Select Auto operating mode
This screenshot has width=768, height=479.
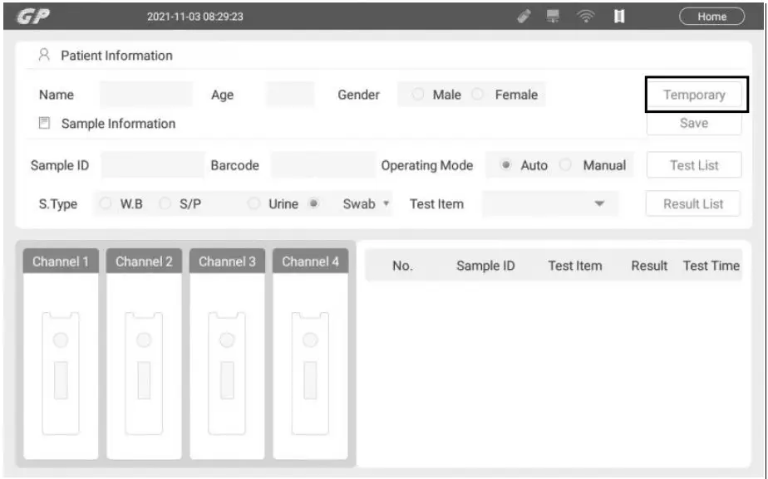pos(506,165)
